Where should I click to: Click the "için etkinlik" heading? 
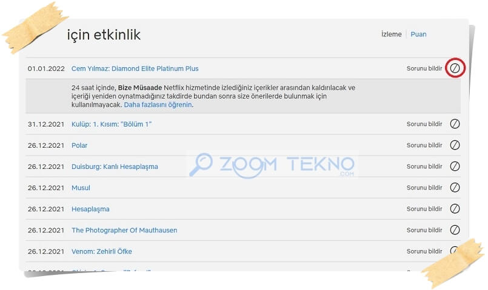coord(104,35)
